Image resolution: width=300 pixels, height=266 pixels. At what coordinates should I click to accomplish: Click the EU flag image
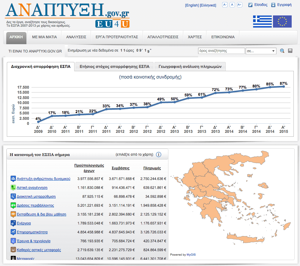pos(282,22)
